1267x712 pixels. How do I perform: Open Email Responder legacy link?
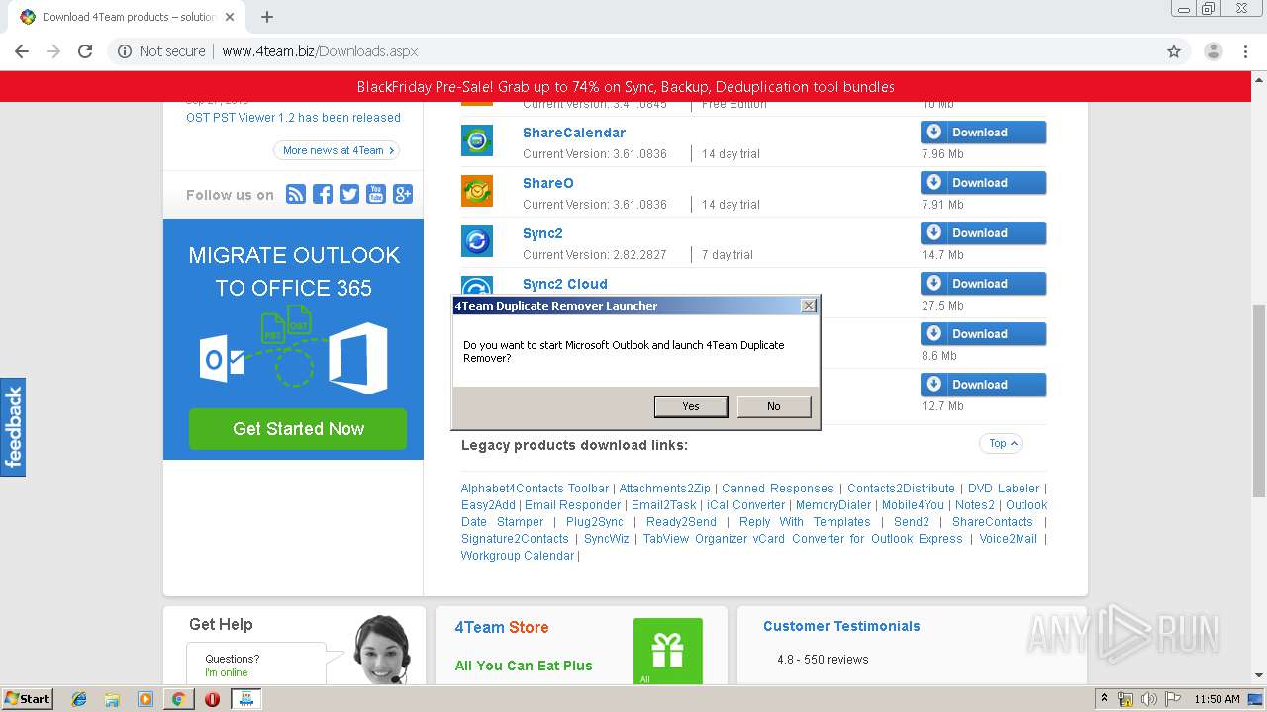tap(573, 505)
